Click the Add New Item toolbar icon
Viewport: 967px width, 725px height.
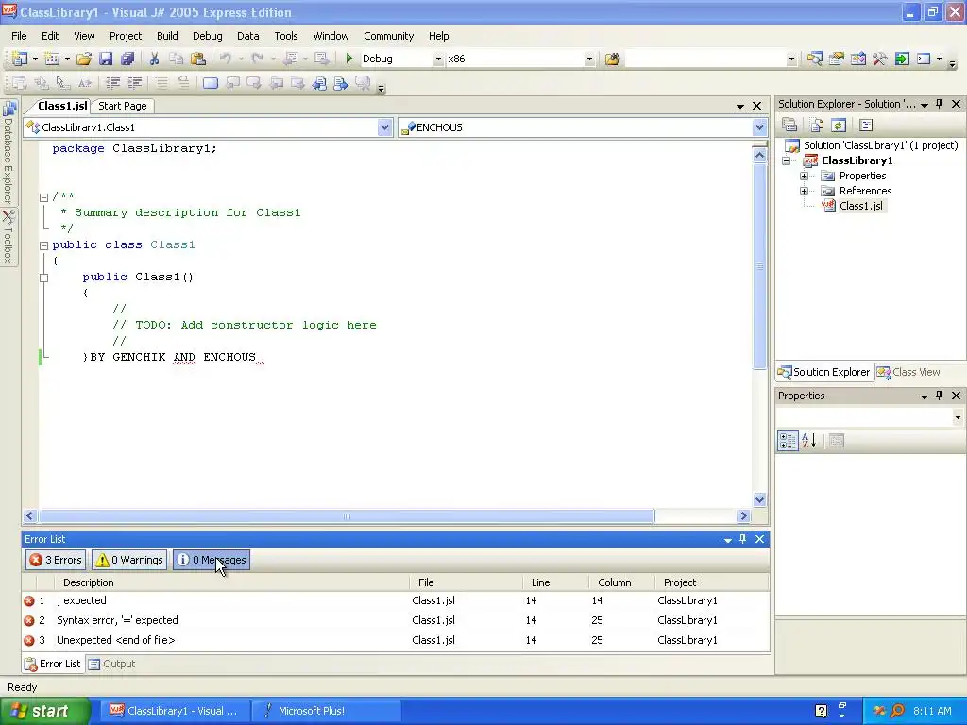(x=53, y=59)
